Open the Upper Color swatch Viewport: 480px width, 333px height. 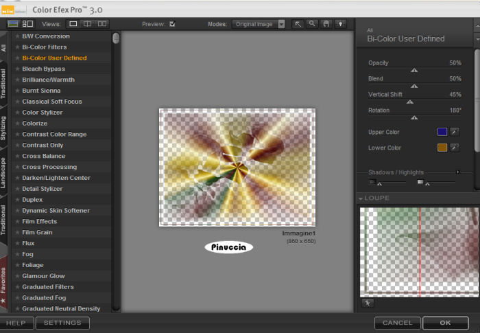[442, 132]
